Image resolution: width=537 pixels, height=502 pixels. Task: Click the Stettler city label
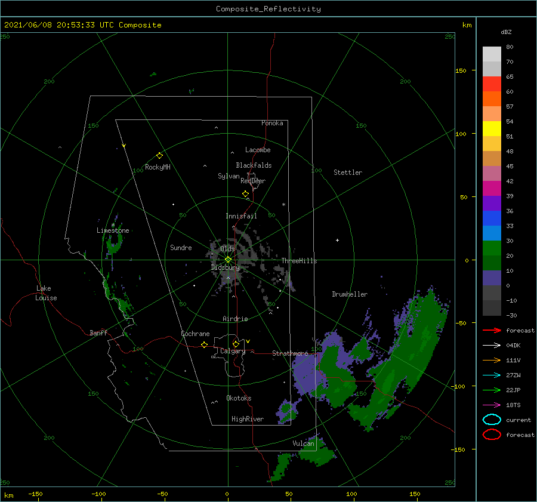(348, 173)
